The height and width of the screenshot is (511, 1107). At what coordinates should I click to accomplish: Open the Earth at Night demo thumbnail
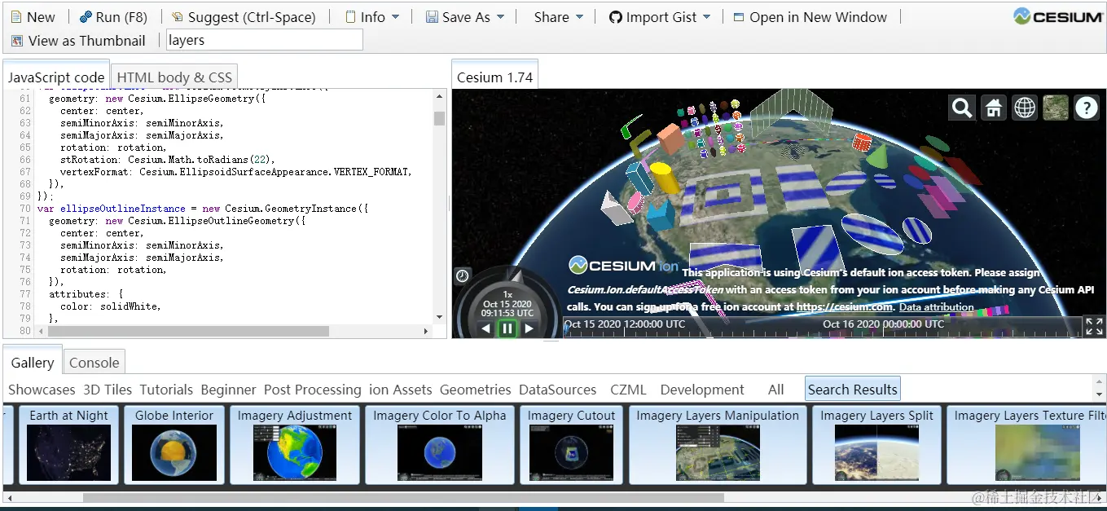tap(68, 444)
